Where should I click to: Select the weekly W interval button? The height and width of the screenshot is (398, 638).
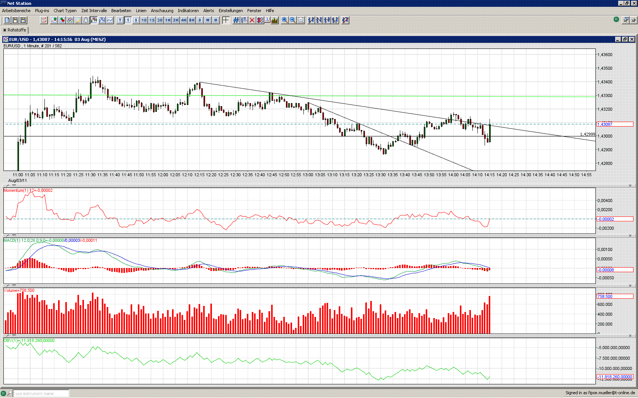208,20
